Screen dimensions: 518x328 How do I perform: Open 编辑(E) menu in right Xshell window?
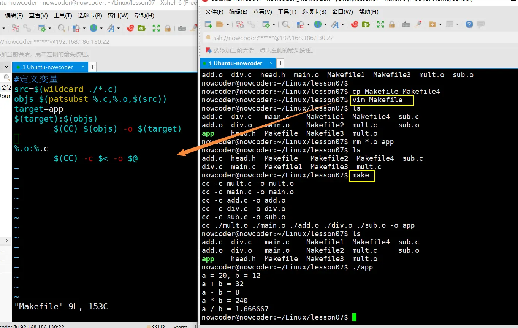click(238, 12)
